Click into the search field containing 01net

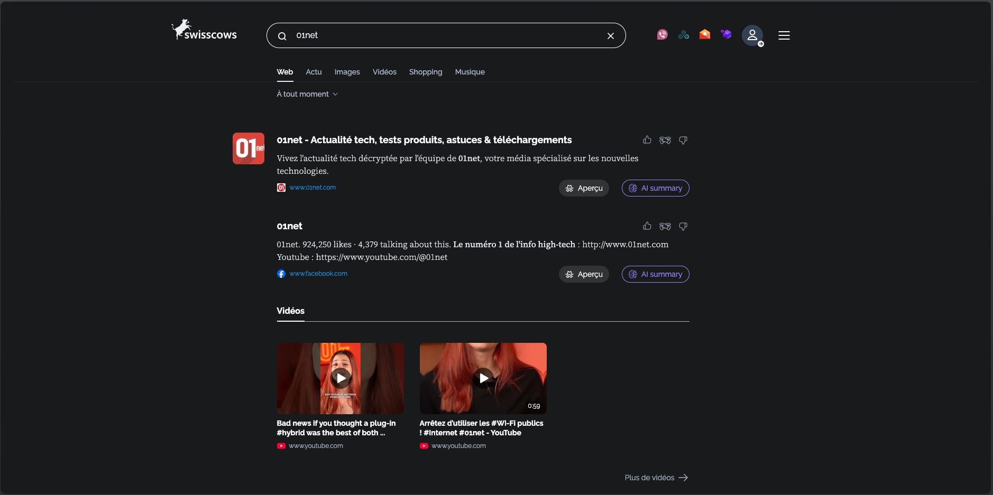point(446,35)
